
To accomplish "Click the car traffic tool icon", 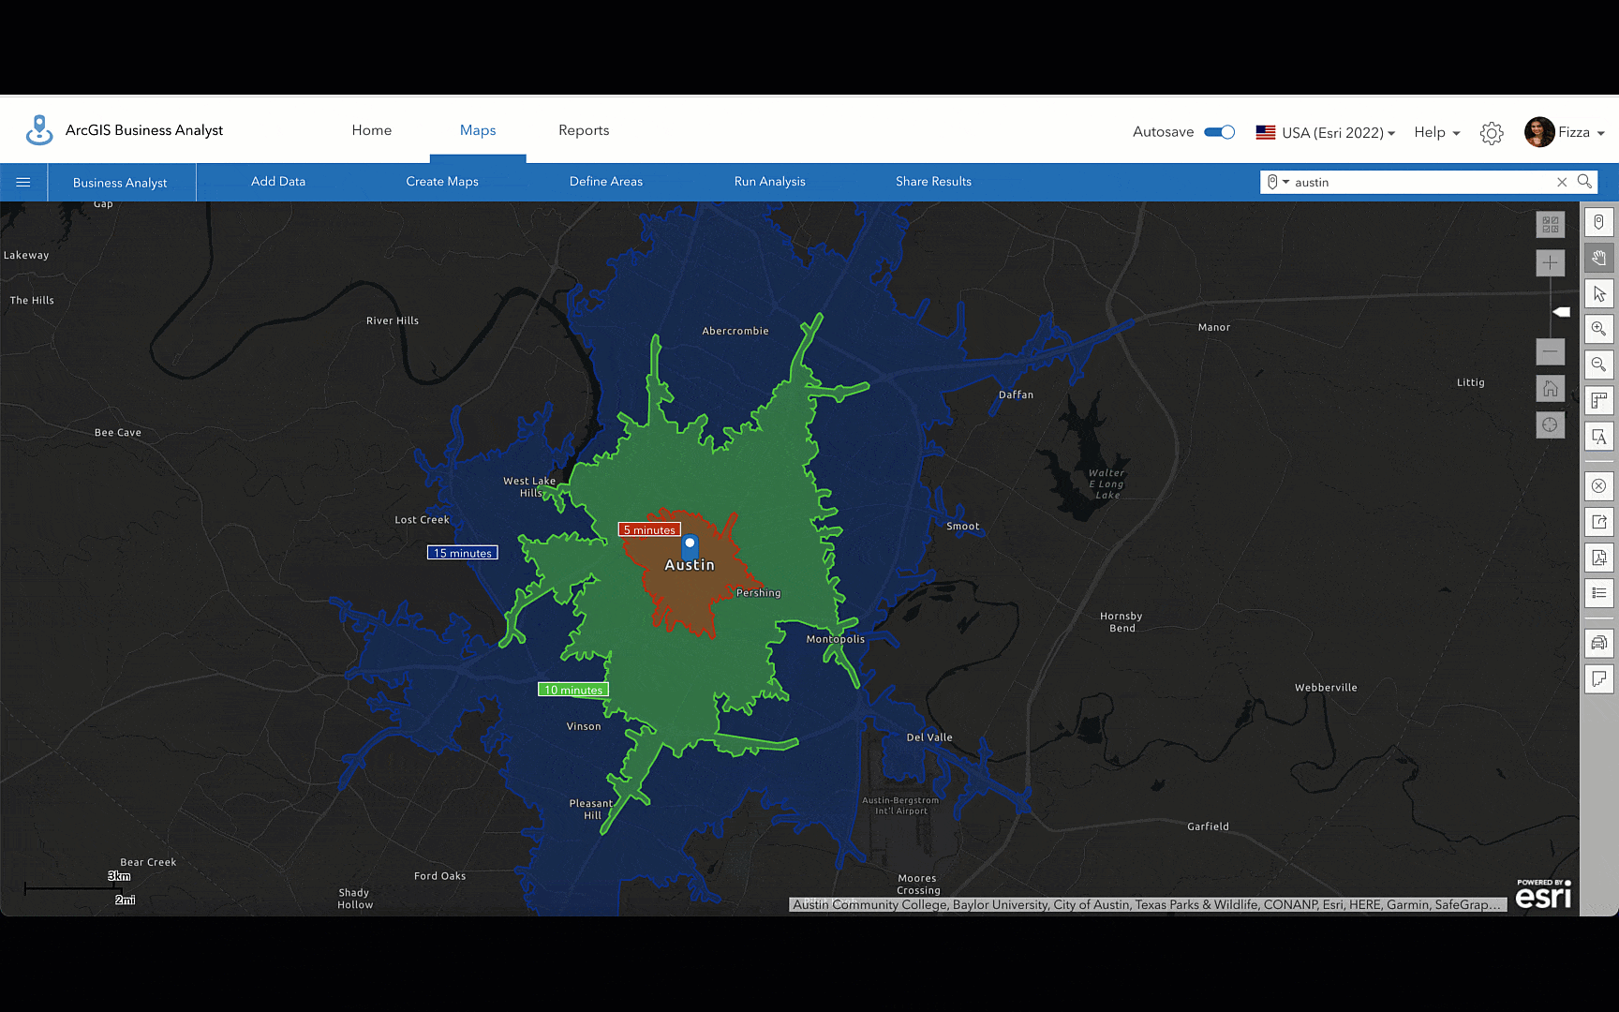I will (x=1599, y=643).
